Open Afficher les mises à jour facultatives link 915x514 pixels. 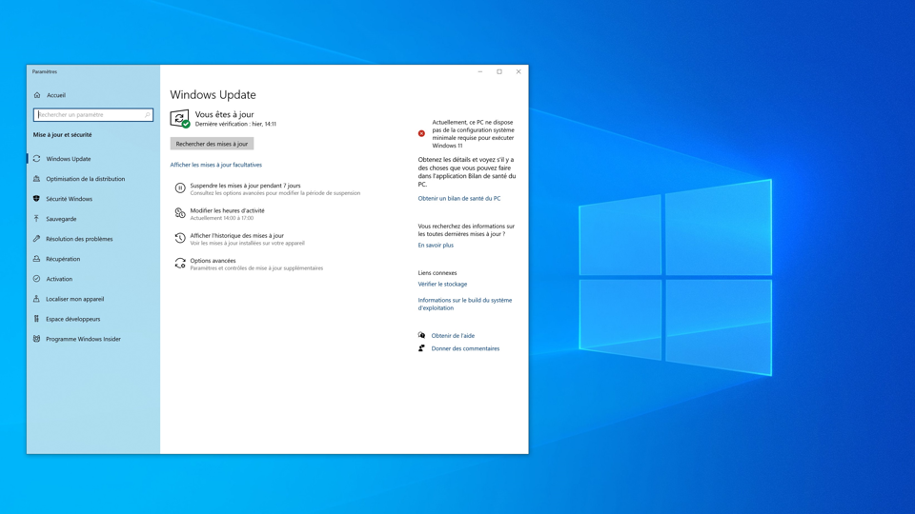tap(216, 165)
